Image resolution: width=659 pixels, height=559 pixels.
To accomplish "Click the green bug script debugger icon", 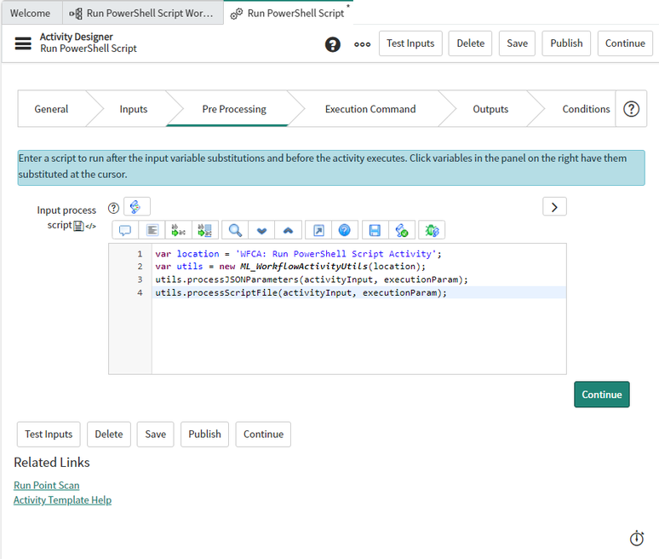I will 432,230.
